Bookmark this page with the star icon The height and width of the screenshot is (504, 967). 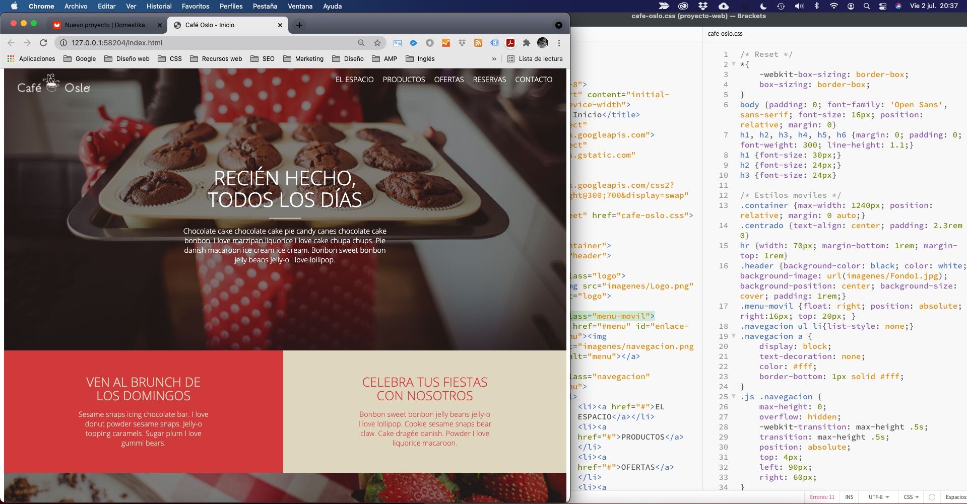click(377, 43)
